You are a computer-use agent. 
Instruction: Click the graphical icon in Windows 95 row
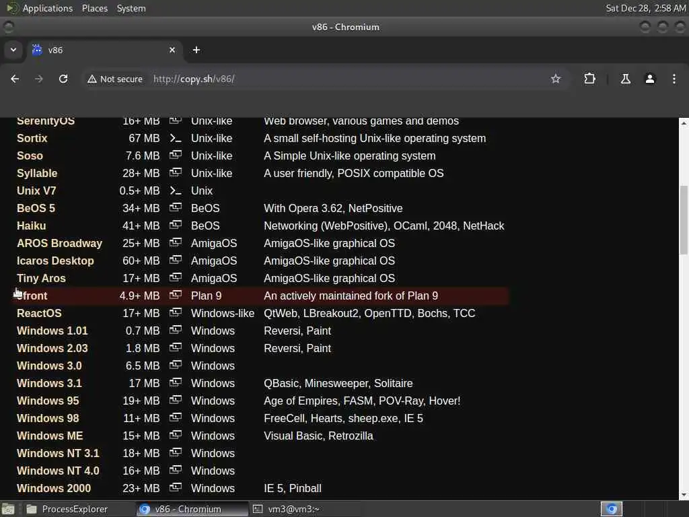[x=176, y=400]
